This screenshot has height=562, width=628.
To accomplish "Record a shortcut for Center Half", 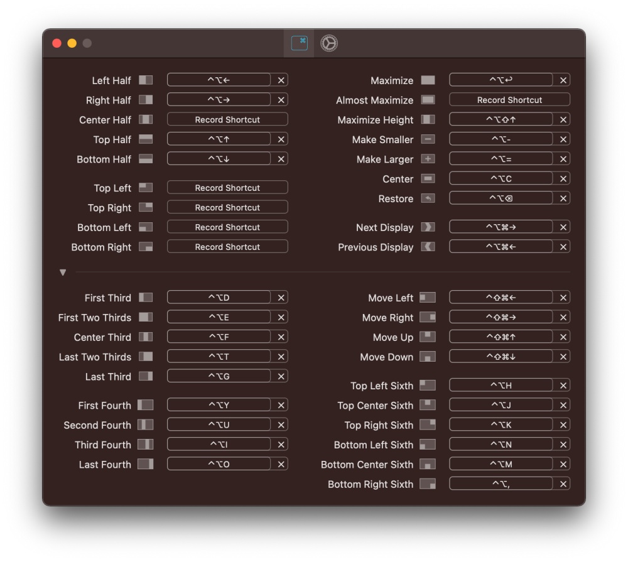I will click(x=227, y=119).
